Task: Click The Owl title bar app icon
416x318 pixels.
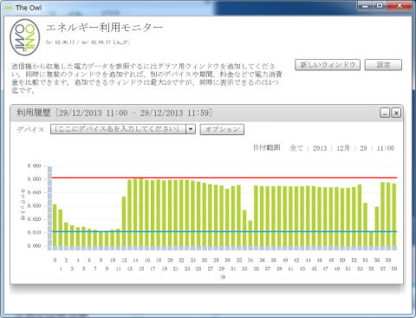Action: (x=9, y=8)
